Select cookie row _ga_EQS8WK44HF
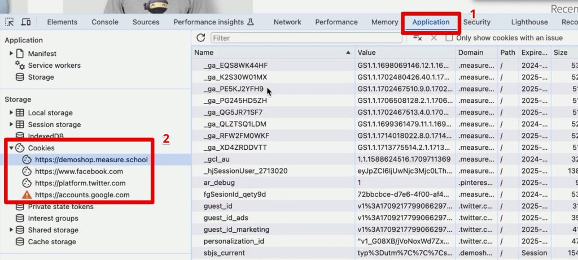This screenshot has width=578, height=260. [x=384, y=66]
